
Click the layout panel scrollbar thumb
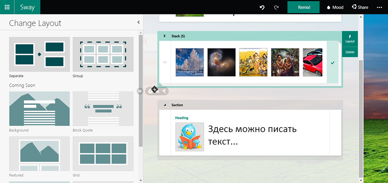(141, 91)
